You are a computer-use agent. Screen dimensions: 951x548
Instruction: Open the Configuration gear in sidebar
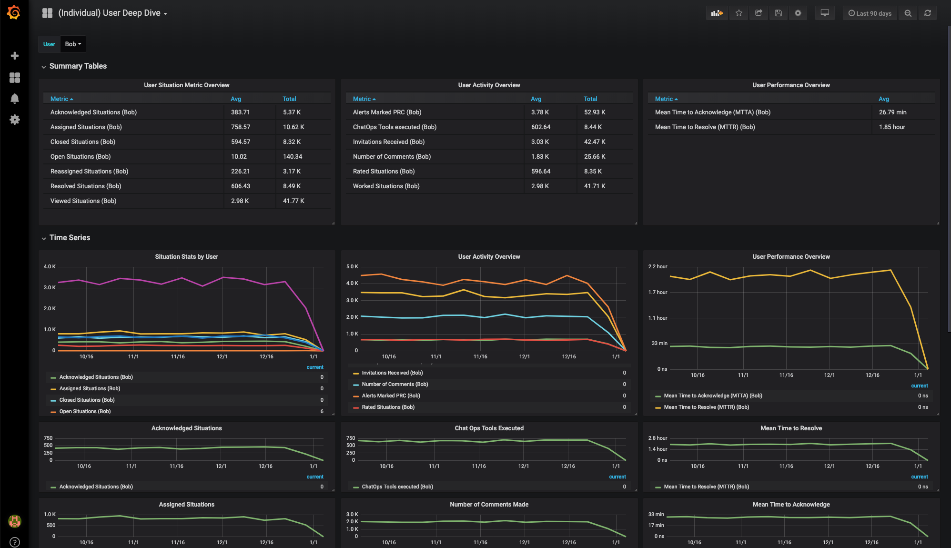click(15, 119)
